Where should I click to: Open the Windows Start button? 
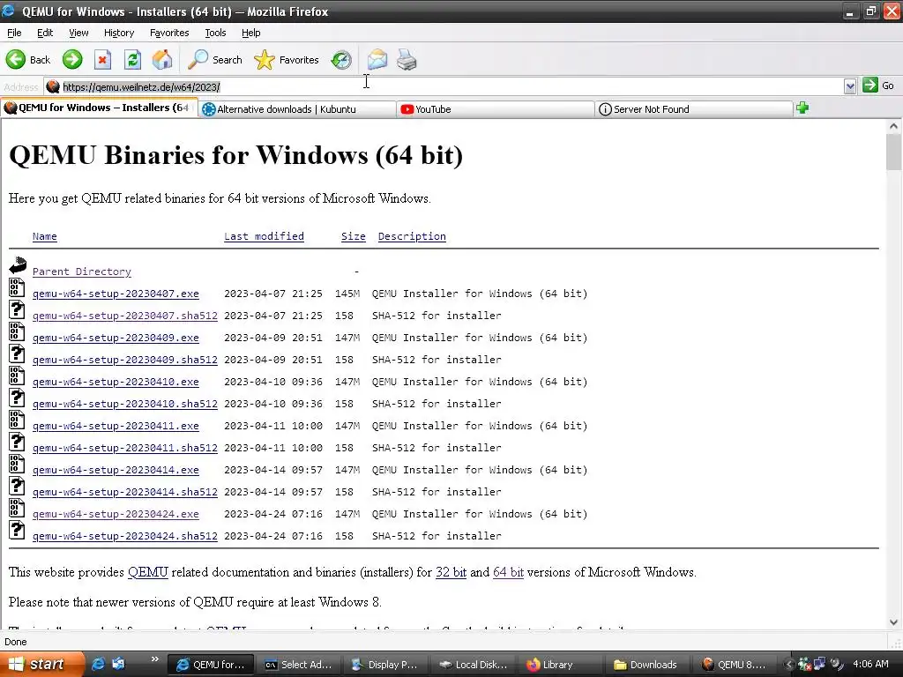tap(41, 664)
